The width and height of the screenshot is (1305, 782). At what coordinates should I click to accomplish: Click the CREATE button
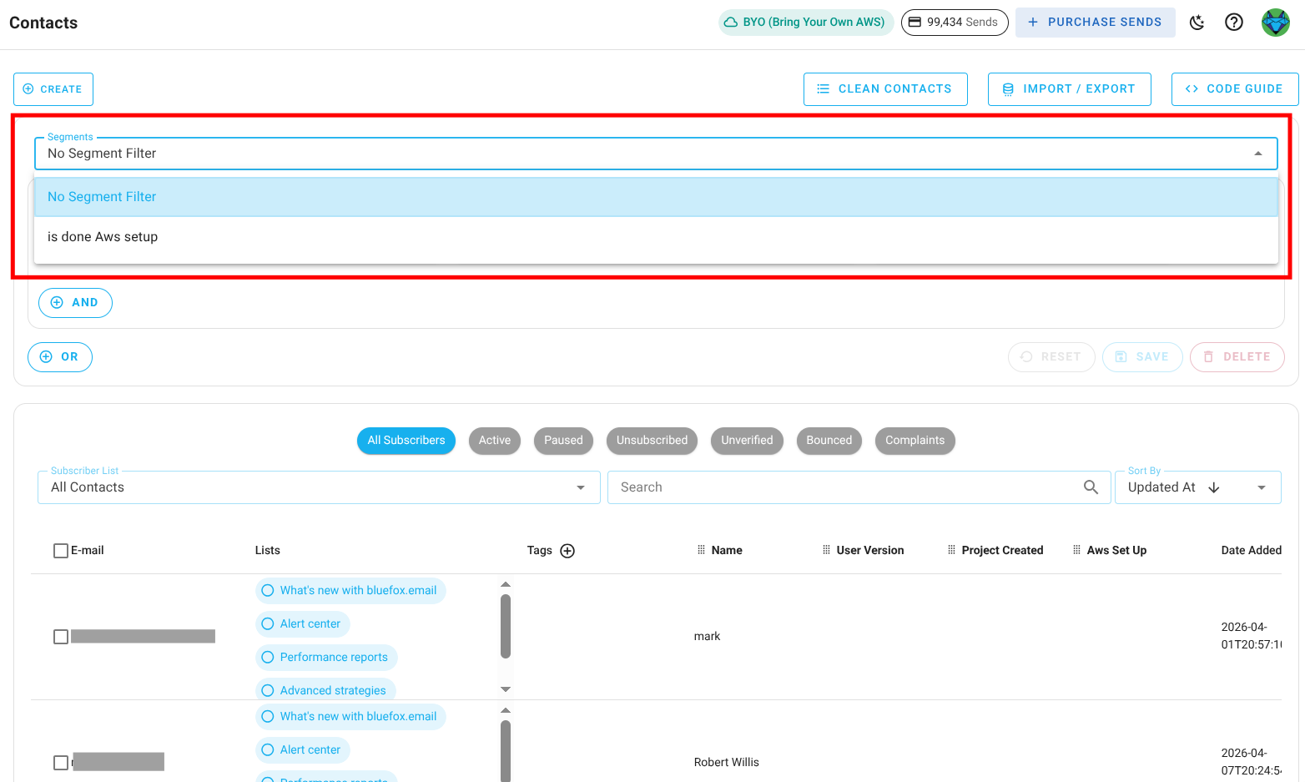[53, 88]
